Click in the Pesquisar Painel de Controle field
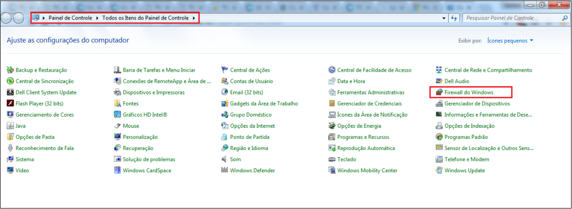Image resolution: width=572 pixels, height=209 pixels. point(512,18)
